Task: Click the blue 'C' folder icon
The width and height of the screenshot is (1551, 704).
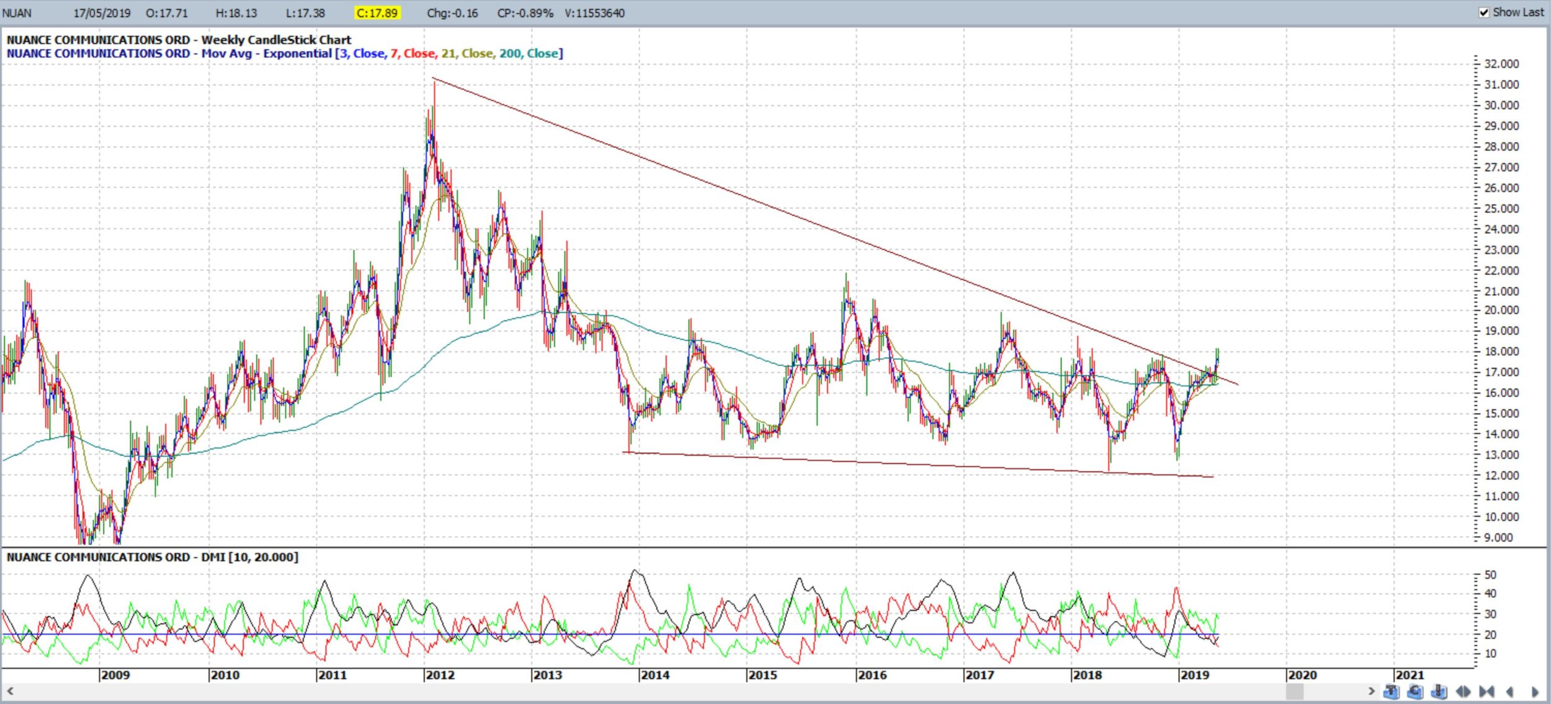Action: (x=1415, y=692)
